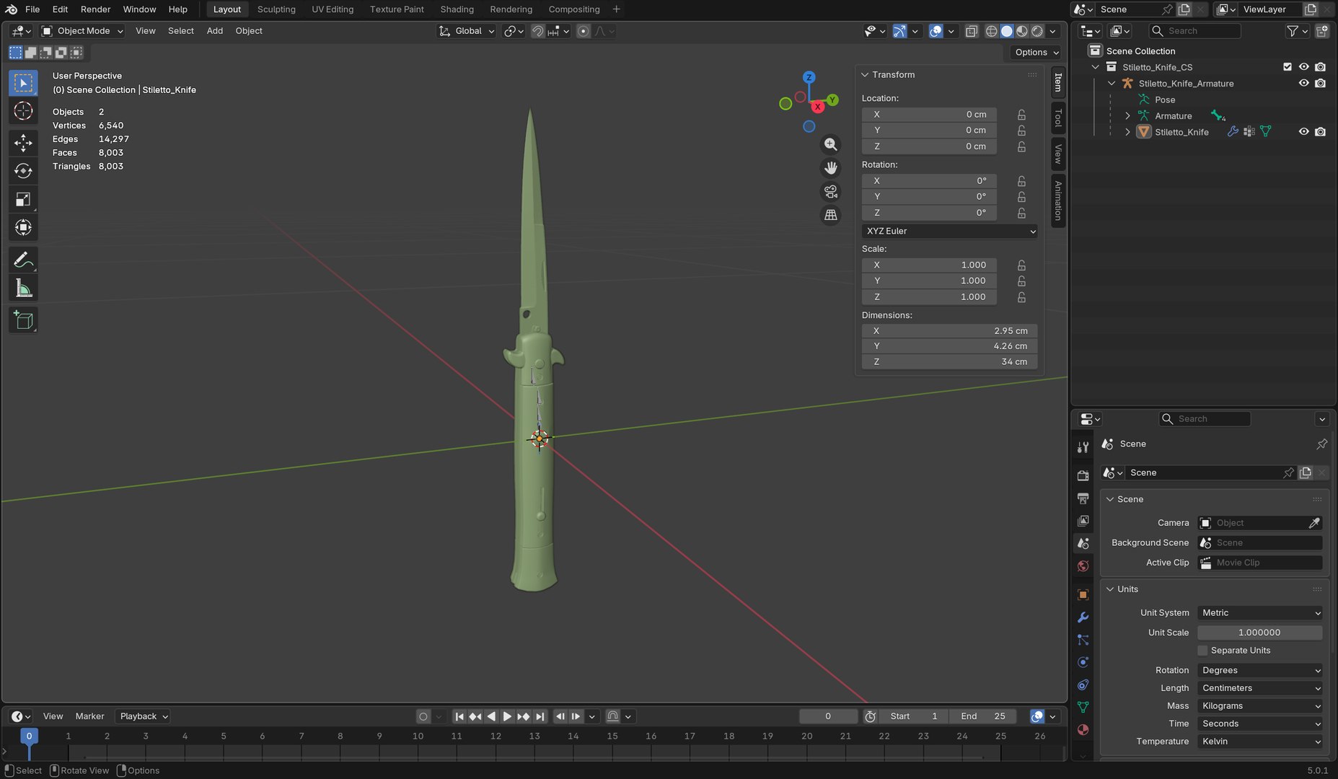The height and width of the screenshot is (779, 1338).
Task: Switch to Sculpting workspace tab
Action: point(276,9)
